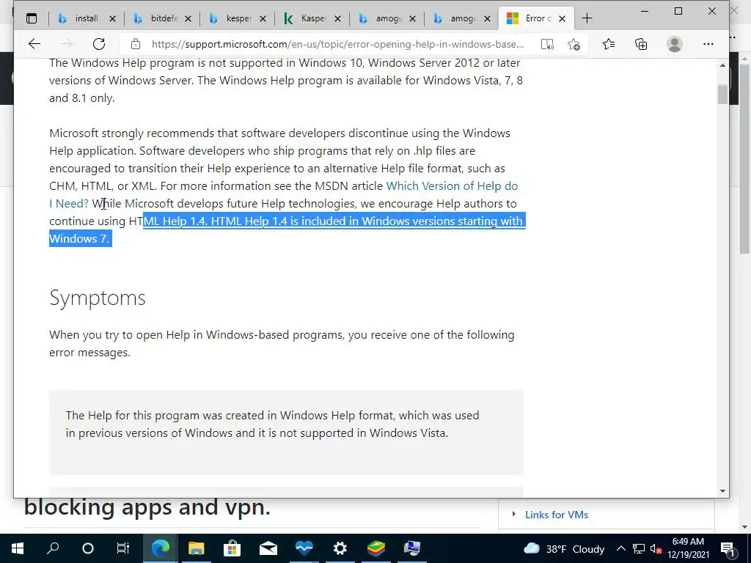Image resolution: width=751 pixels, height=563 pixels.
Task: Open Cortana from the taskbar
Action: (x=88, y=548)
